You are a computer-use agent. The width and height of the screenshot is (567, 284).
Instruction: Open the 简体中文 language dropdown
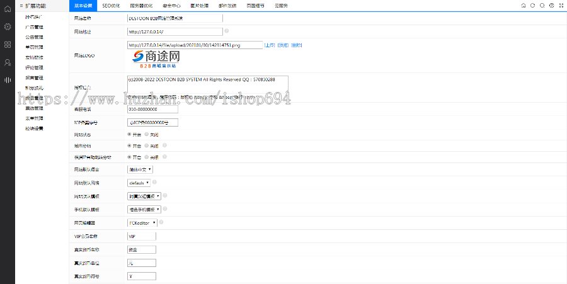(x=140, y=169)
